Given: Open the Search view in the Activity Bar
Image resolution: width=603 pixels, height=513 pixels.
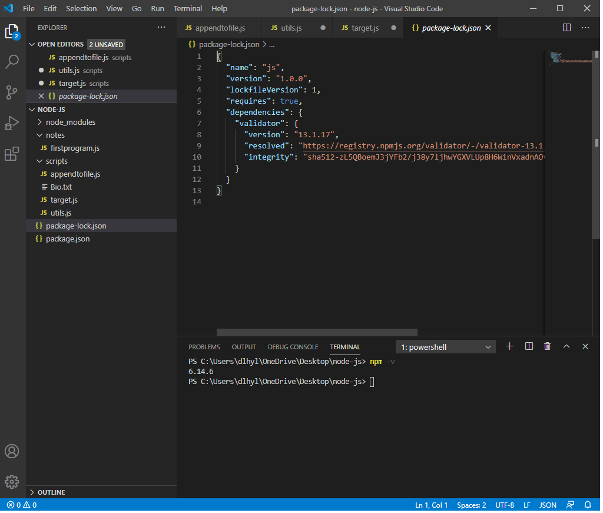Looking at the screenshot, I should tap(12, 61).
